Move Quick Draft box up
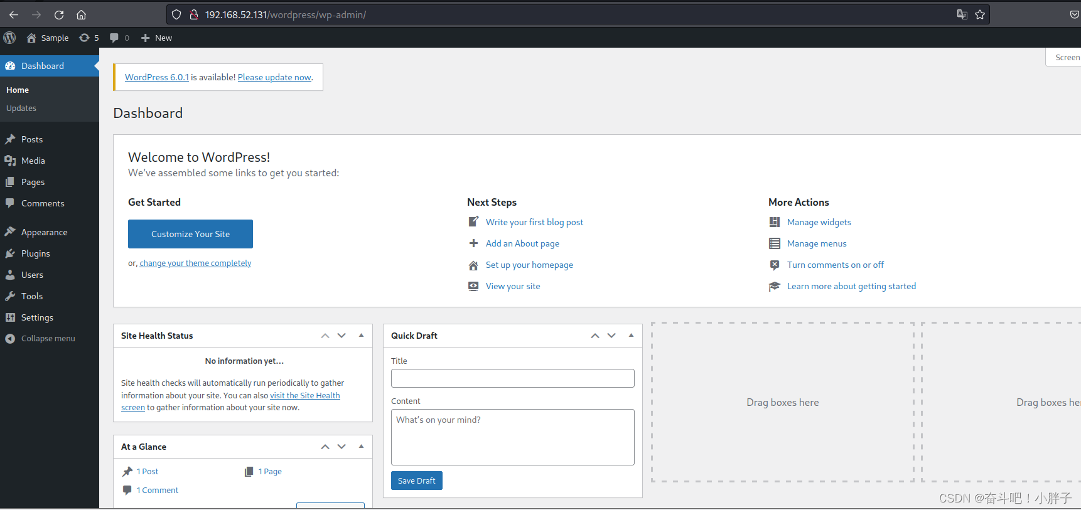 coord(595,336)
